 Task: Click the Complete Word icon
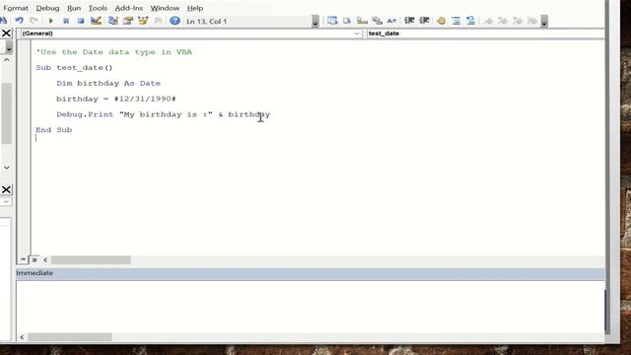pos(391,21)
